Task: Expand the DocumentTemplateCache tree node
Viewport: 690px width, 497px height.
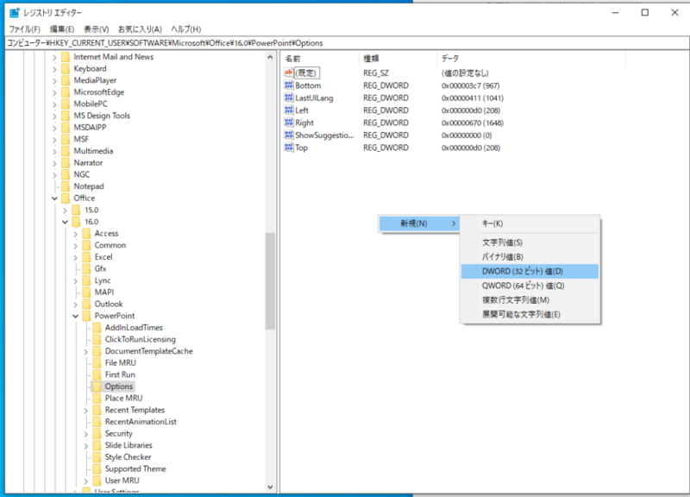Action: point(85,352)
